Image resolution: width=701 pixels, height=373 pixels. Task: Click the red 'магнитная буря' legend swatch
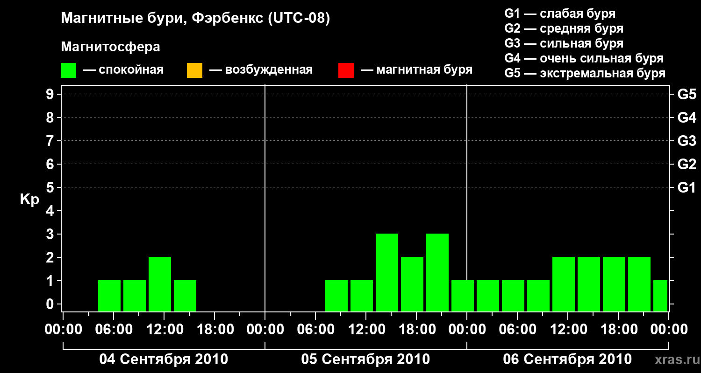click(x=346, y=70)
